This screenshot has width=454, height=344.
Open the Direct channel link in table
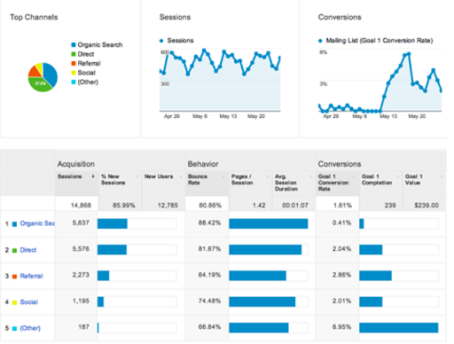pyautogui.click(x=28, y=250)
